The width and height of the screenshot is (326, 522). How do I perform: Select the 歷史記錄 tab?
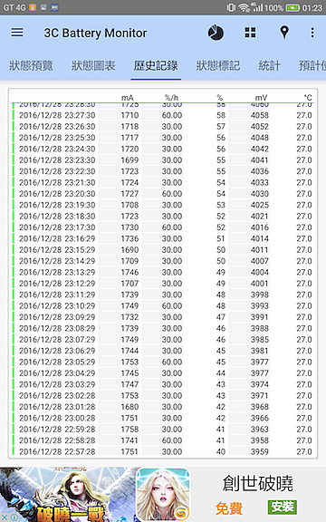[156, 65]
